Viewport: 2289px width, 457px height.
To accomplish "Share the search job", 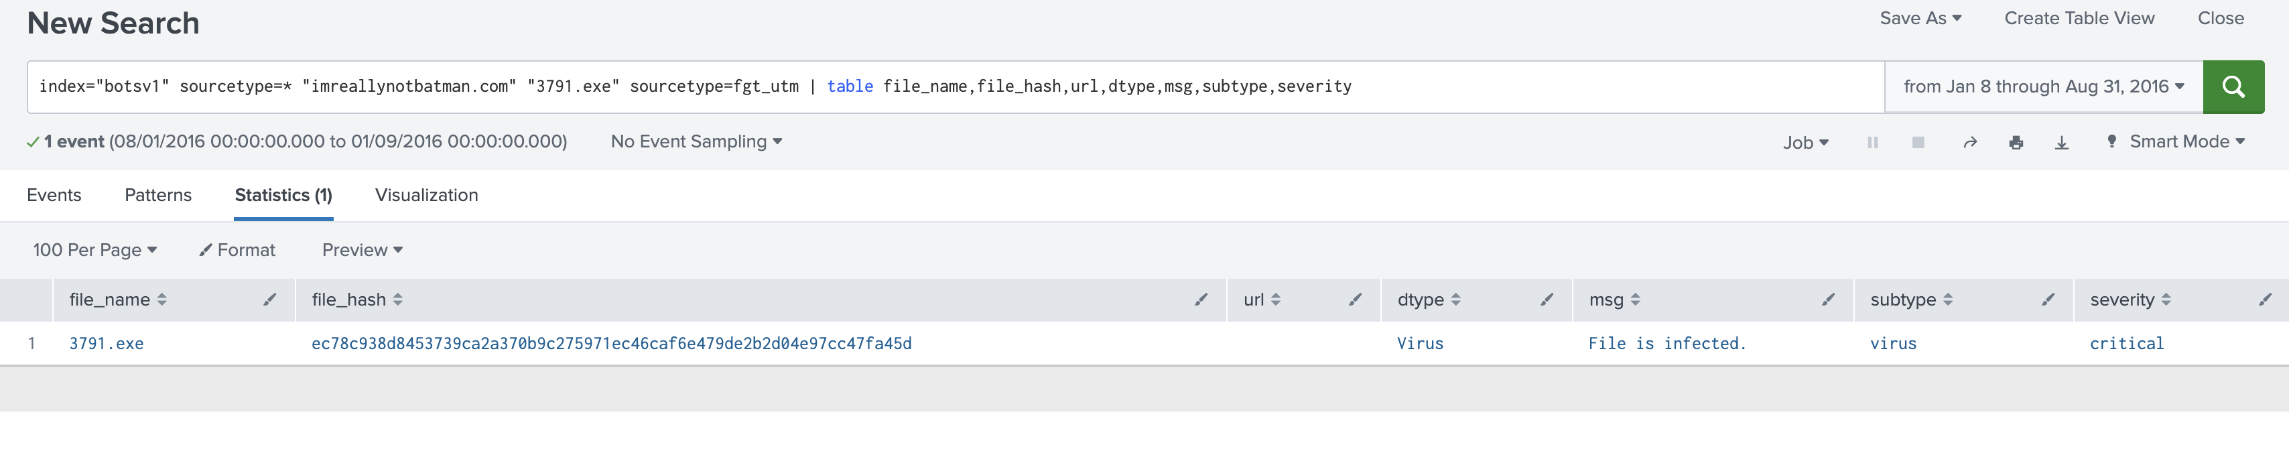I will (x=1970, y=142).
